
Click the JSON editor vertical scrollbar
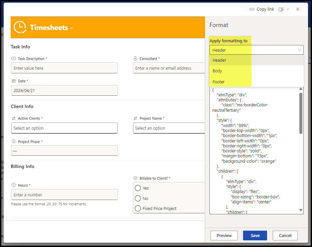coord(301,113)
